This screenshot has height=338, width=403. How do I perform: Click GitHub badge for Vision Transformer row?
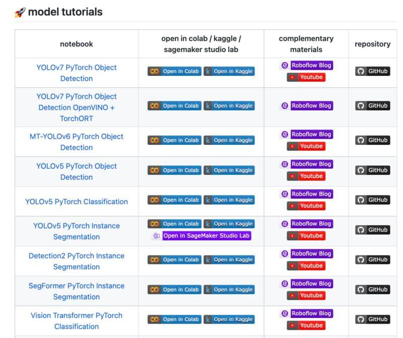373,319
